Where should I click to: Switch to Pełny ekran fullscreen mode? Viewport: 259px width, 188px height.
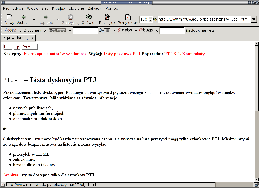coord(128,17)
